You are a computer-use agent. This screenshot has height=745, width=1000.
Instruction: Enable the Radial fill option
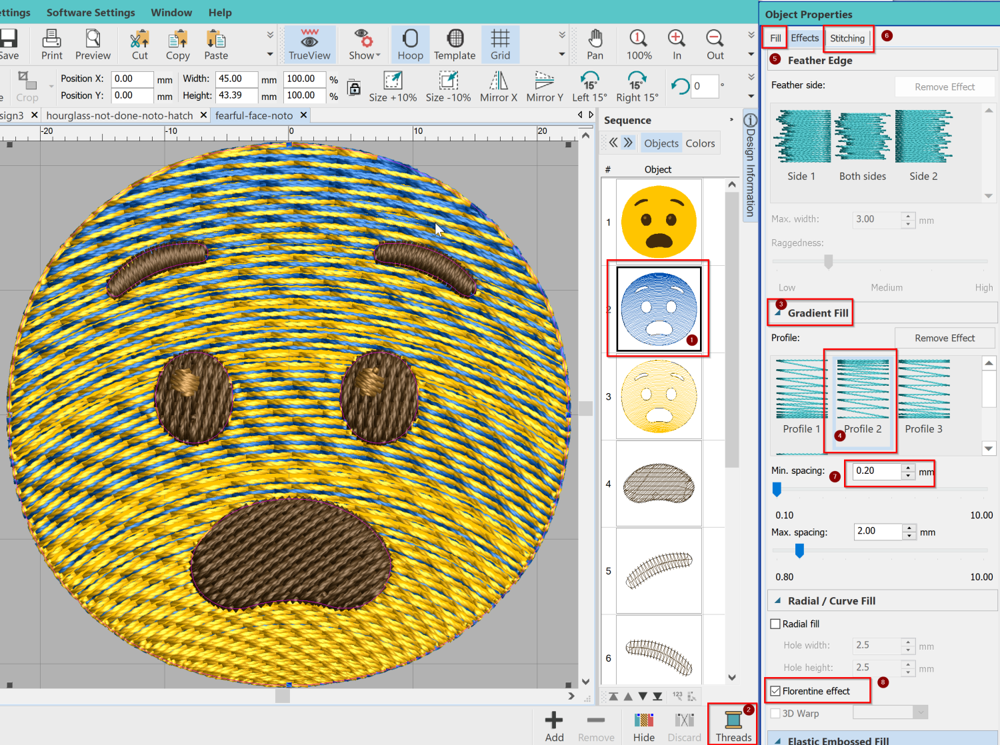click(775, 623)
